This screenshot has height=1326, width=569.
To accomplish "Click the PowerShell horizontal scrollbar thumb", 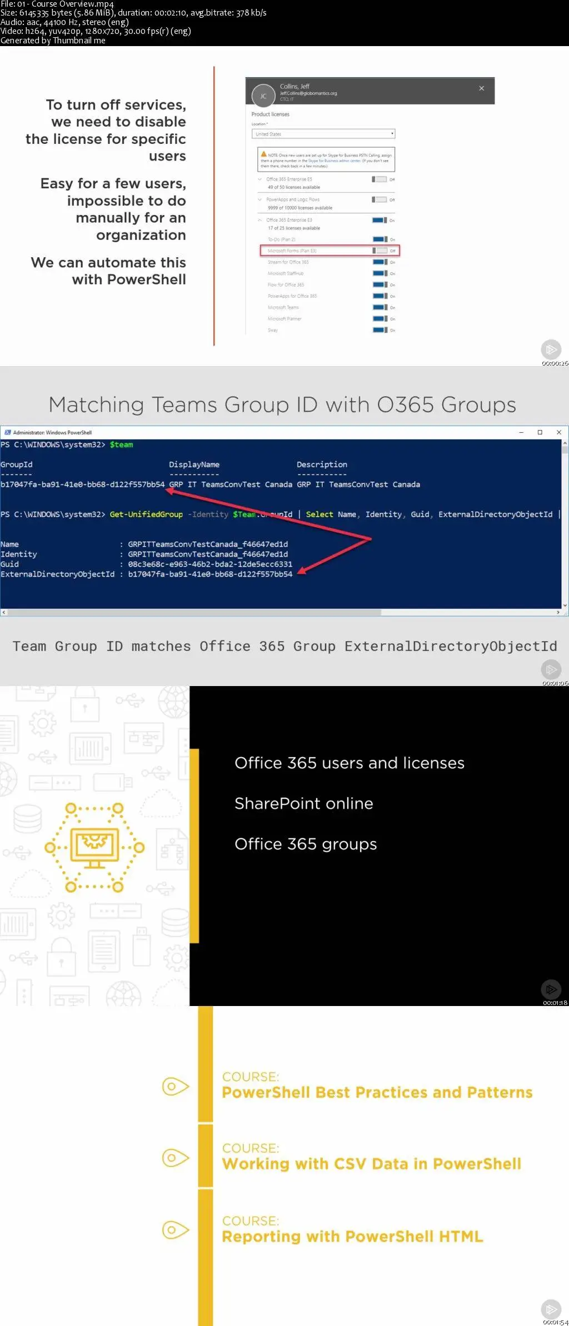I will (194, 612).
